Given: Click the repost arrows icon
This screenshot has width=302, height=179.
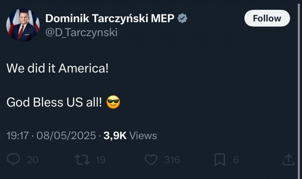Looking at the screenshot, I should tap(82, 159).
